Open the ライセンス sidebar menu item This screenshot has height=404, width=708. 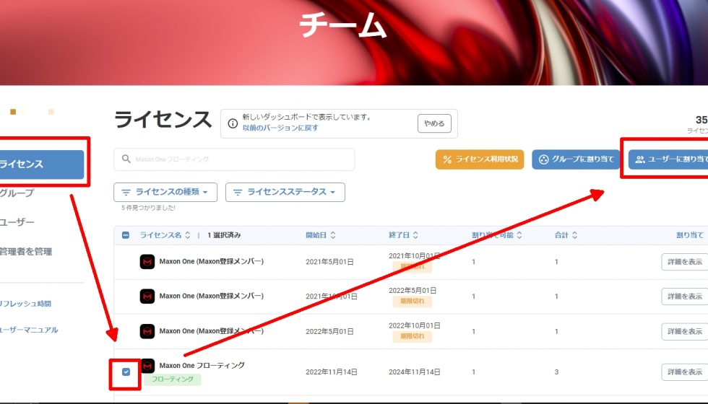click(x=42, y=164)
